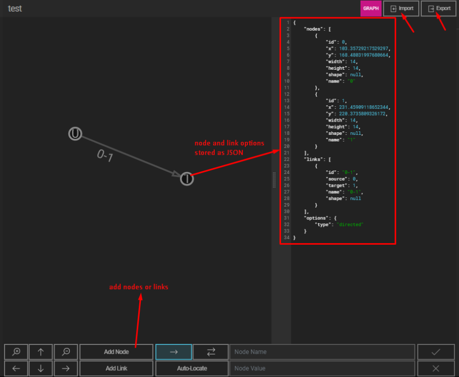The image size is (459, 377).
Task: Confirm with the checkmark icon
Action: coord(436,352)
